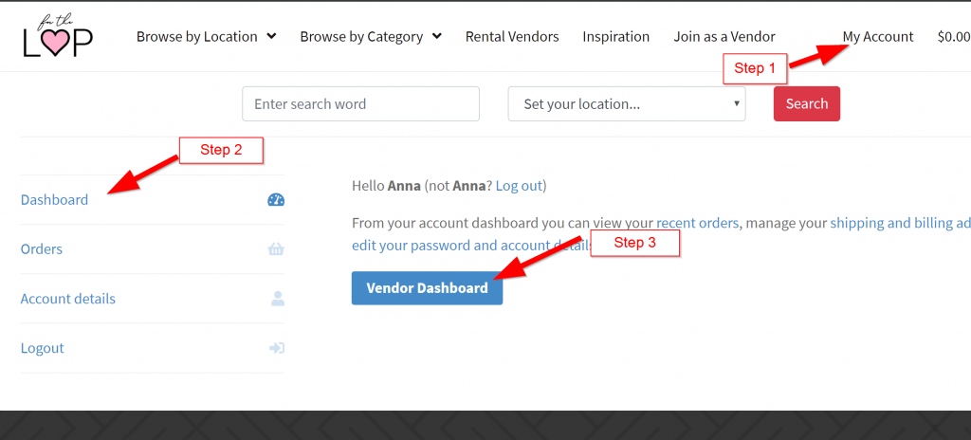Click the Dashboard gauge icon
Image resolution: width=971 pixels, height=440 pixels.
[x=276, y=200]
